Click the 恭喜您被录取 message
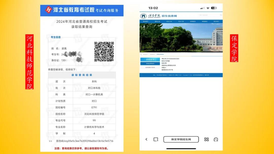This screenshot has width=274, height=154. [62, 70]
